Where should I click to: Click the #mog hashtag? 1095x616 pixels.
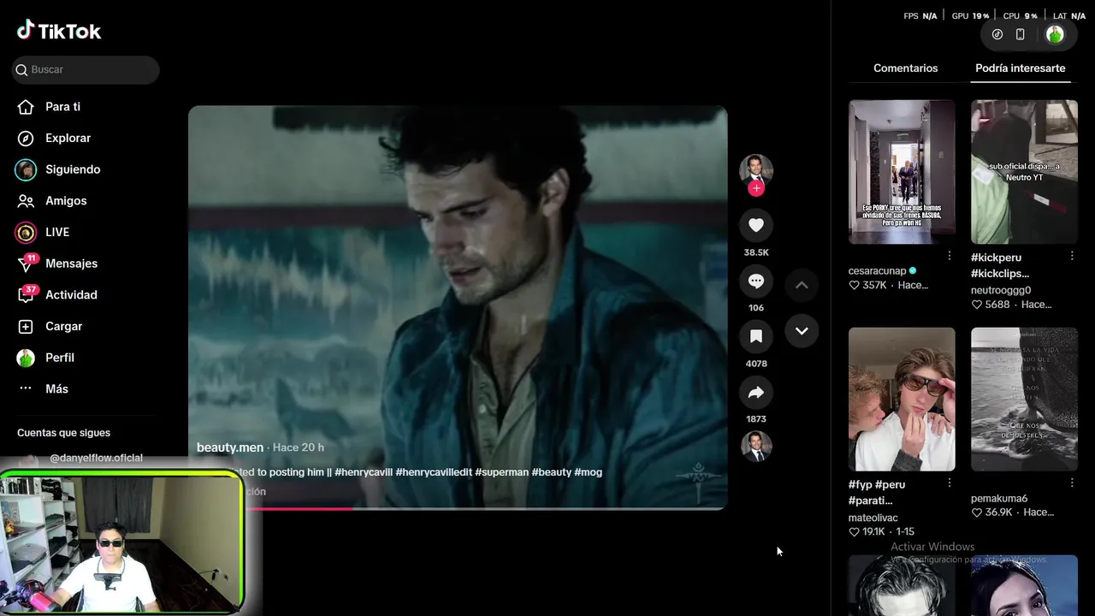(x=588, y=472)
